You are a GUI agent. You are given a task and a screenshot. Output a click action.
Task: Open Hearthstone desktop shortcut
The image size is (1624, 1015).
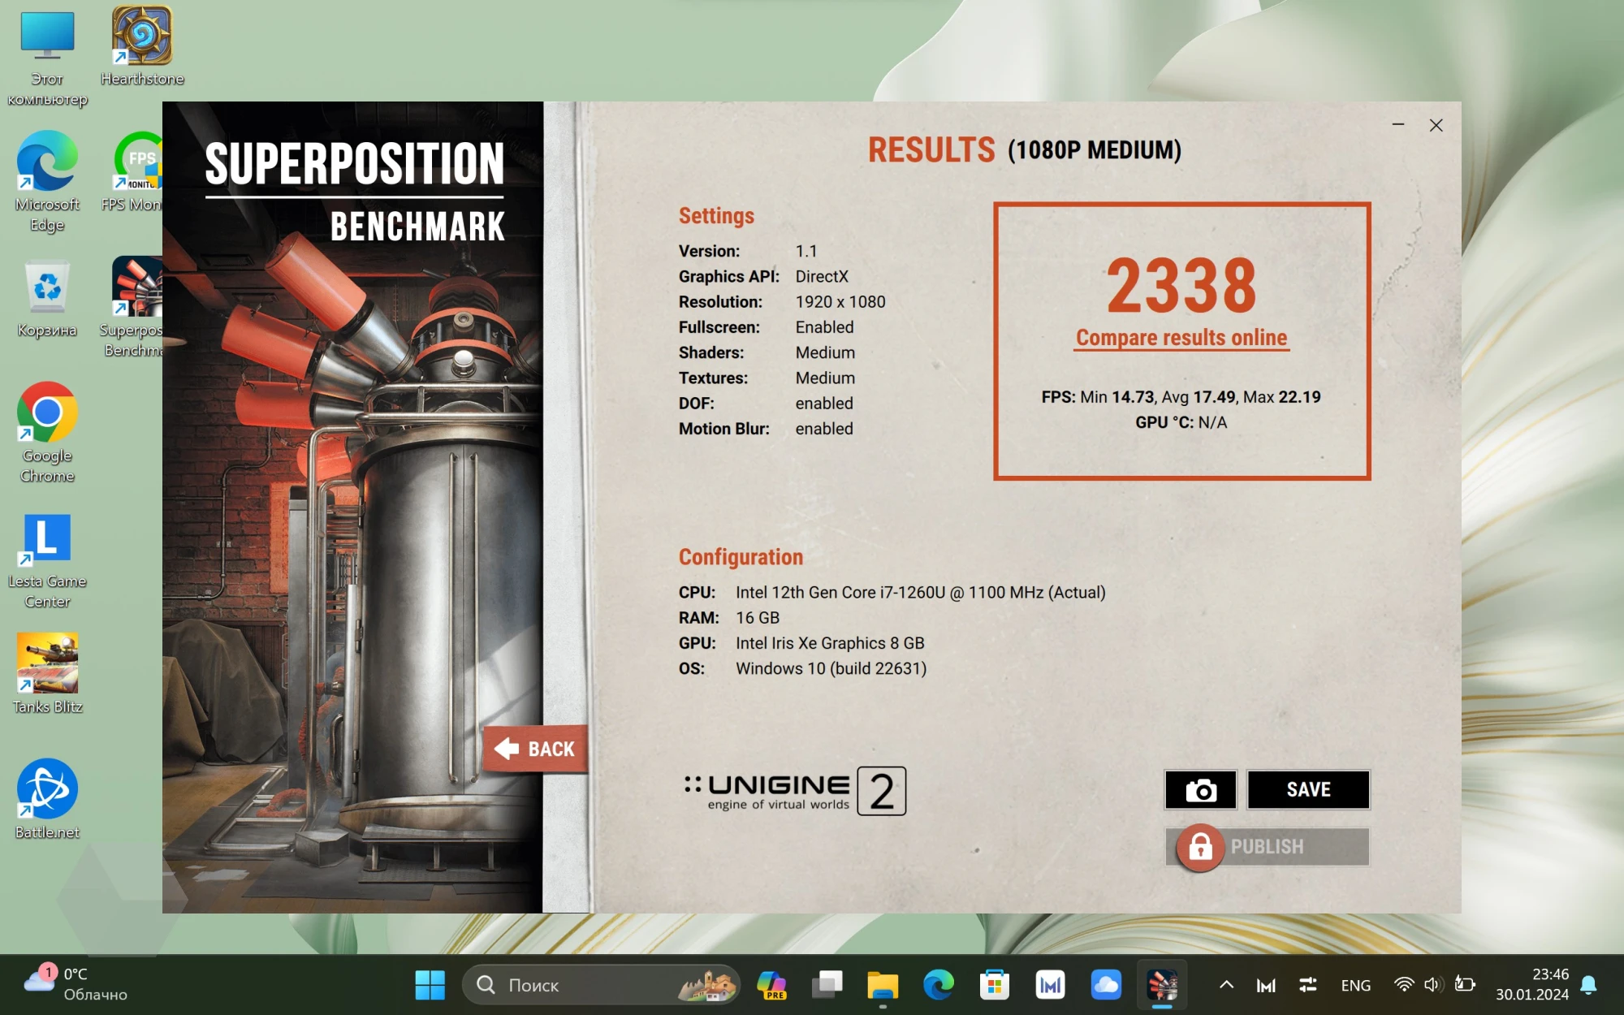pyautogui.click(x=142, y=46)
